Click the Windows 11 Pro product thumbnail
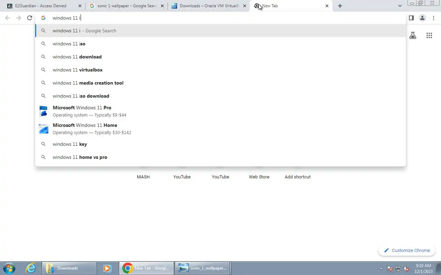 point(43,111)
